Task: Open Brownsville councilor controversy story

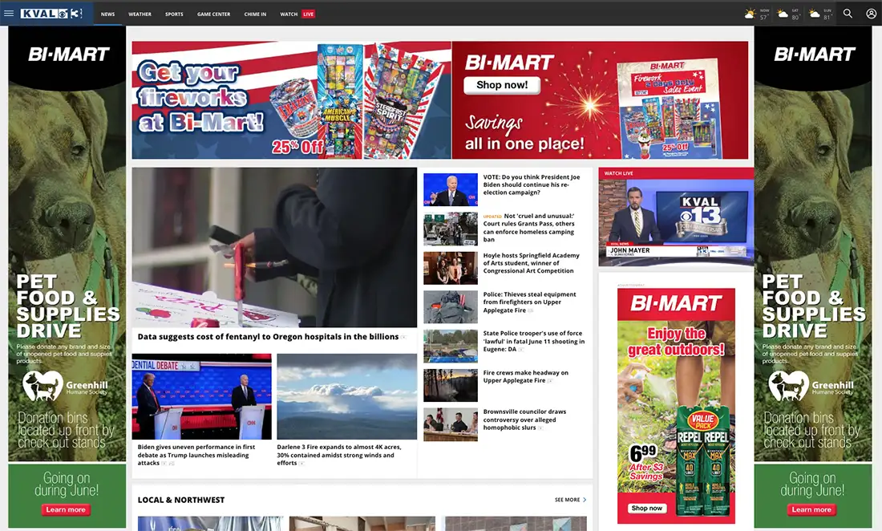Action: [x=524, y=420]
